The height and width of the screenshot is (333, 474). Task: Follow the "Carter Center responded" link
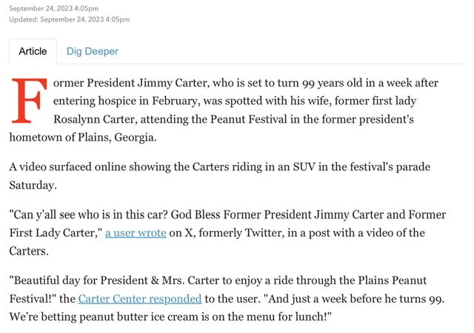140,298
